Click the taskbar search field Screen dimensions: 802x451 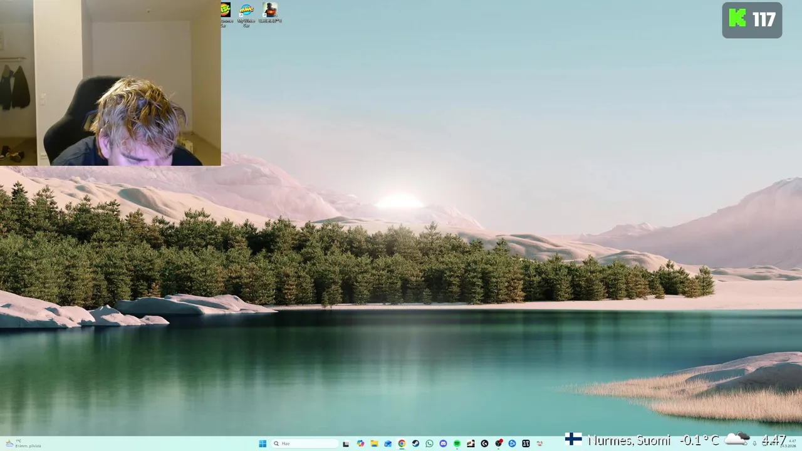305,443
